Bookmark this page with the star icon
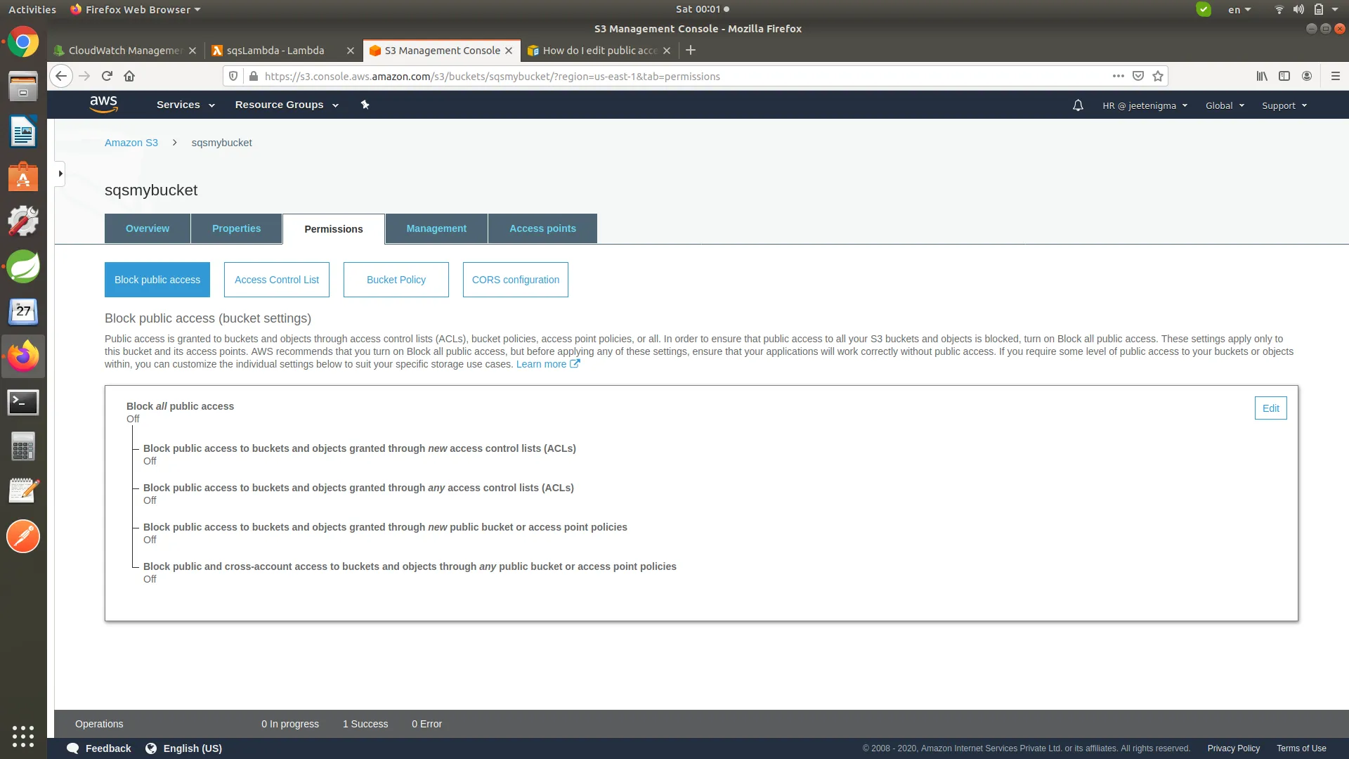 tap(1158, 76)
